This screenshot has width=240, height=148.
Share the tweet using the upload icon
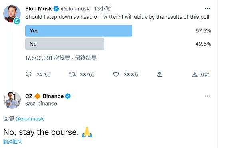tap(160, 74)
